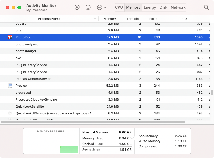Click the PID 1042 cell
Screen dimensions: 214x158
199,44
